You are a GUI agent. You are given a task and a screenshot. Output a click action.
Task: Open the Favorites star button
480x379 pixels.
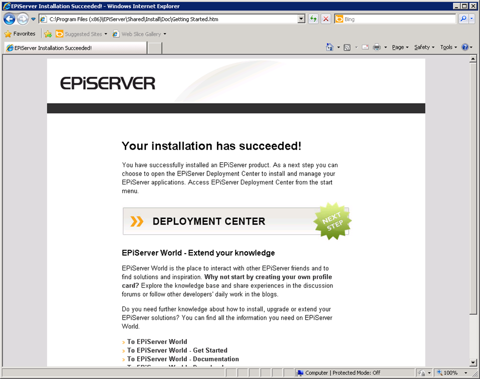[20, 34]
